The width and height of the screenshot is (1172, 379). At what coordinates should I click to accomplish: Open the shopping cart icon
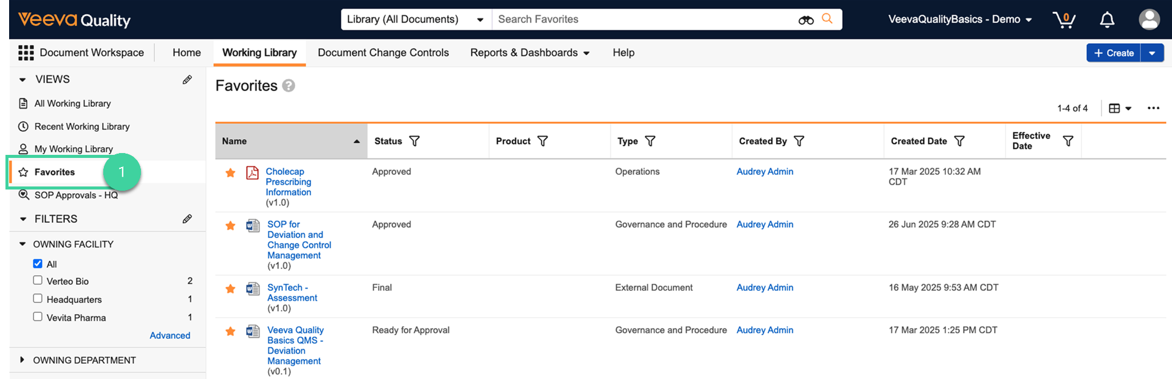[1064, 19]
